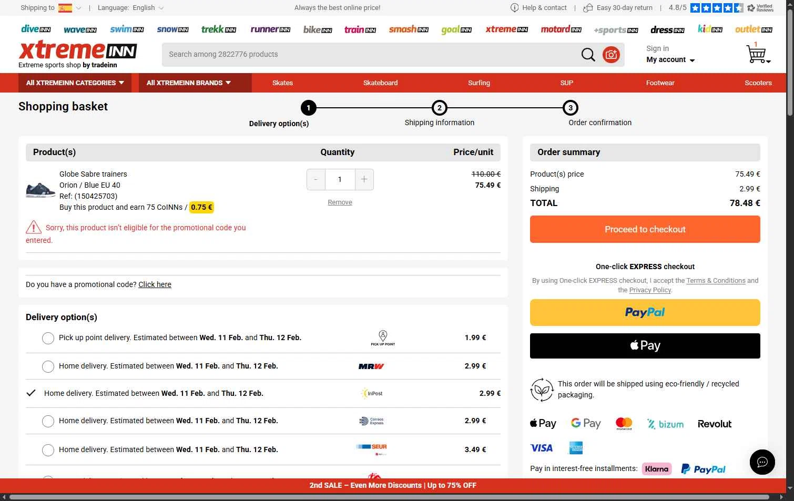794x501 pixels.
Task: Expand the My account dropdown
Action: [x=670, y=60]
